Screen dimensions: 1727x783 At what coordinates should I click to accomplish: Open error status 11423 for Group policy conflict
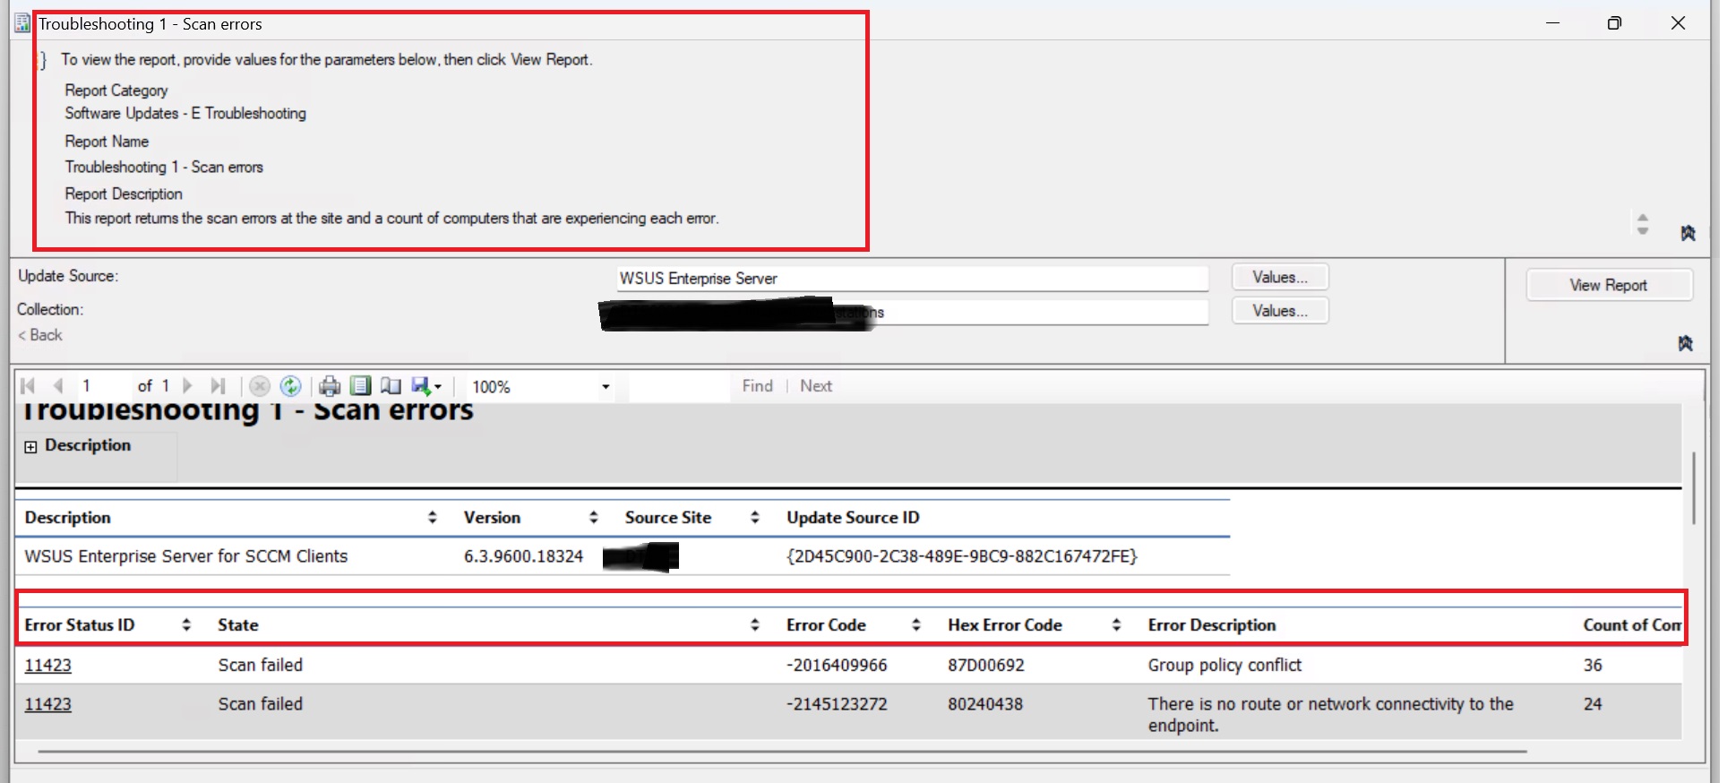coord(47,666)
